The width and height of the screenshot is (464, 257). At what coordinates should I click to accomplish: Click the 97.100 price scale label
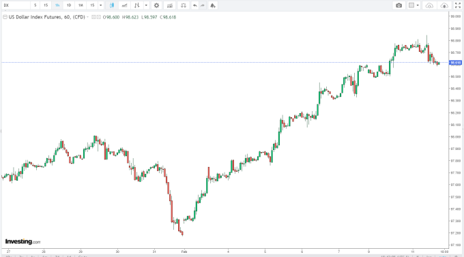[x=456, y=245]
